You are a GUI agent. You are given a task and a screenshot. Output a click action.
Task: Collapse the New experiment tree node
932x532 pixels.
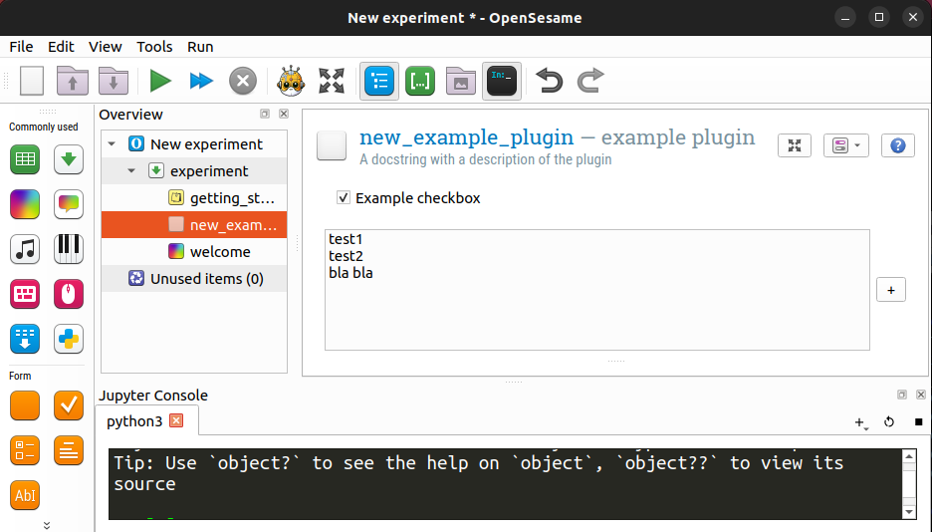coord(112,144)
